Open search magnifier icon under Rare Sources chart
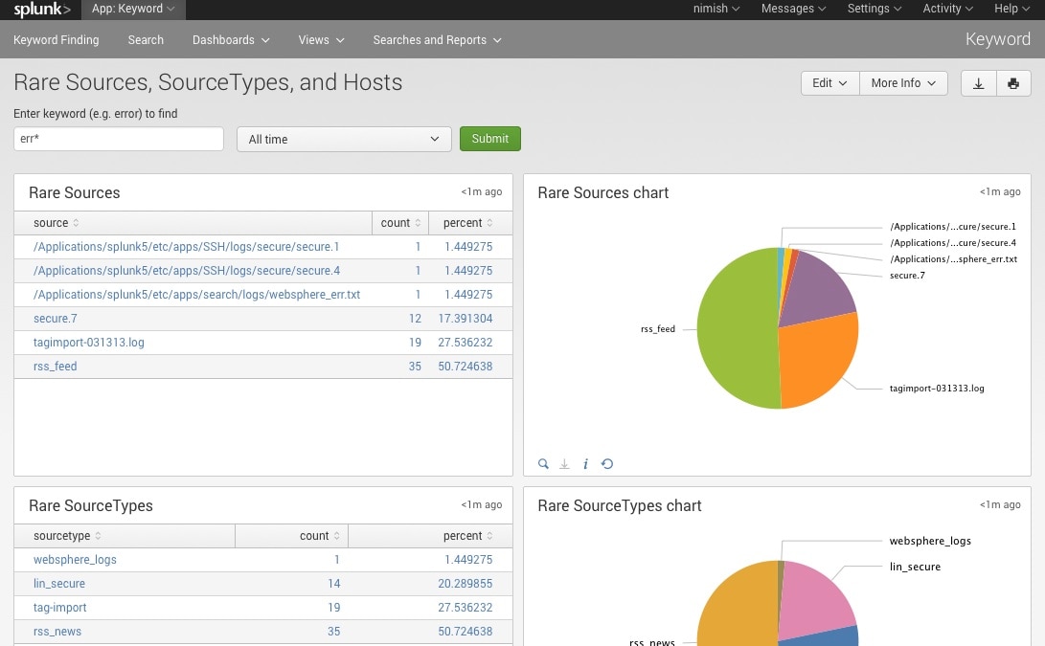This screenshot has width=1045, height=646. (543, 464)
